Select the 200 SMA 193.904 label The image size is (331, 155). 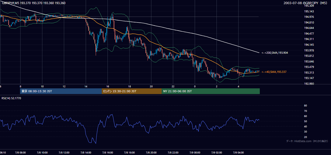pos(275,53)
